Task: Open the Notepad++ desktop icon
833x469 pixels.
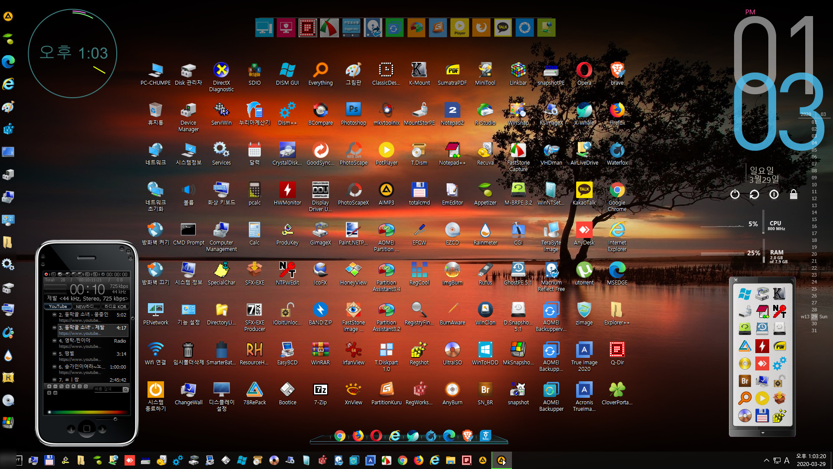Action: click(452, 154)
